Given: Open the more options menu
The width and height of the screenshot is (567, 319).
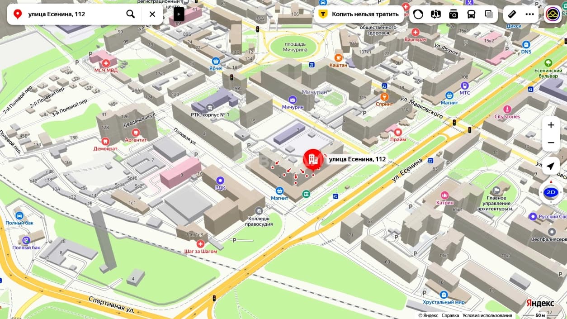Looking at the screenshot, I should 530,14.
